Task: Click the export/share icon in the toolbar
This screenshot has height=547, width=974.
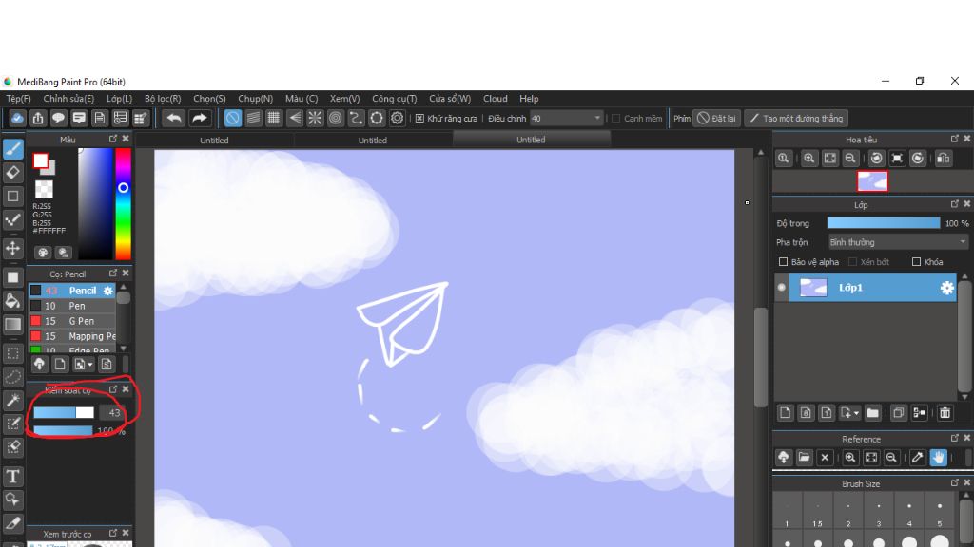Action: (38, 118)
